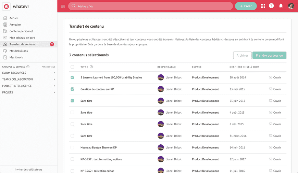Click Ouvrir link for KP-3962 row
This screenshot has height=173, width=298.
[277, 171]
